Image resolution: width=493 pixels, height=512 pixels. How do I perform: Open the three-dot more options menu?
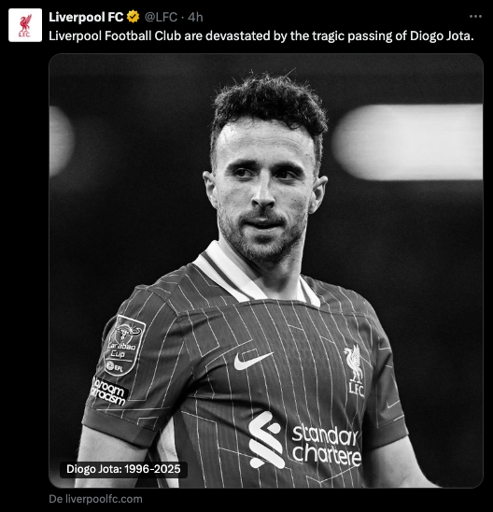tap(475, 16)
